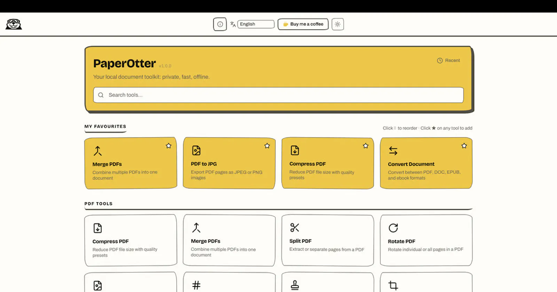Image resolution: width=557 pixels, height=292 pixels.
Task: Click the reorder grip icon in hint text
Action: 395,128
